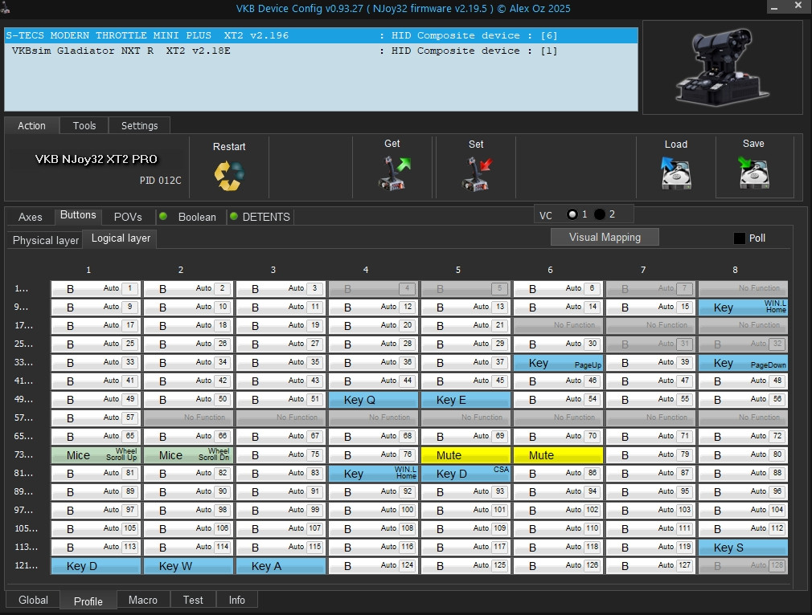The height and width of the screenshot is (615, 812).
Task: Open the POVs tab
Action: pyautogui.click(x=128, y=217)
